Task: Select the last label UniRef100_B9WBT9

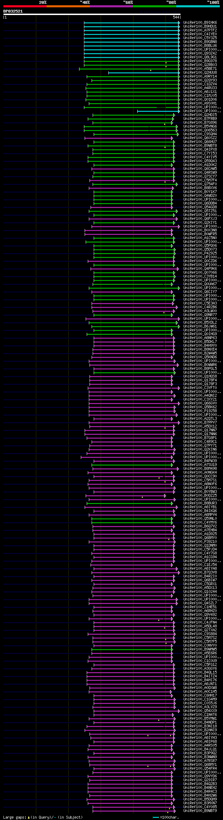Action: pyautogui.click(x=200, y=811)
